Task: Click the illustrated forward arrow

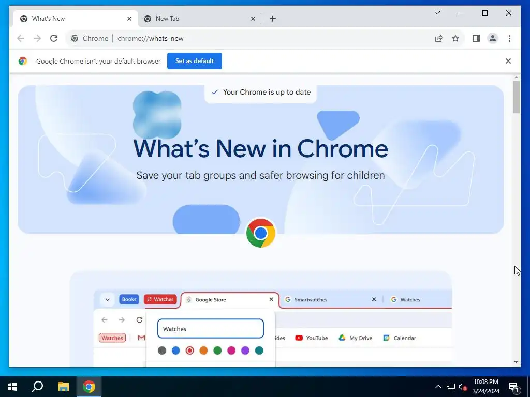Action: pyautogui.click(x=122, y=319)
